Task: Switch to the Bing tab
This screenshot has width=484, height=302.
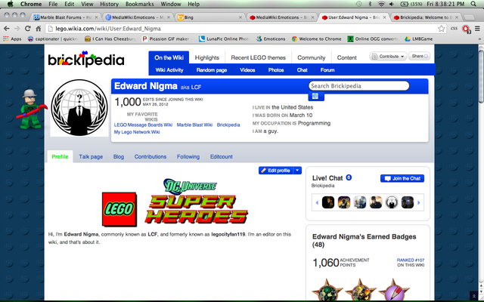Action: (210, 17)
